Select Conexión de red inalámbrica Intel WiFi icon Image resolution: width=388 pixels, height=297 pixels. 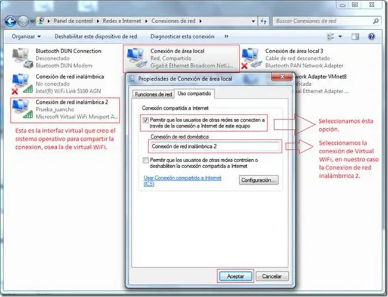(22, 83)
